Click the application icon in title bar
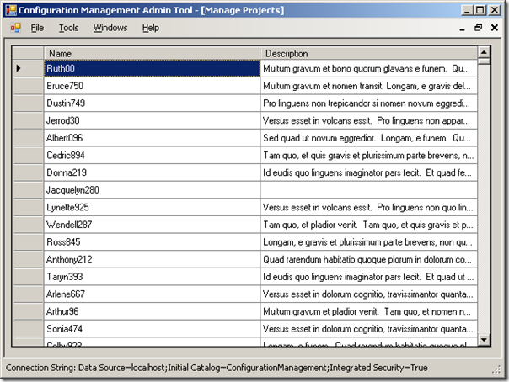Image resolution: width=509 pixels, height=382 pixels. [x=11, y=10]
